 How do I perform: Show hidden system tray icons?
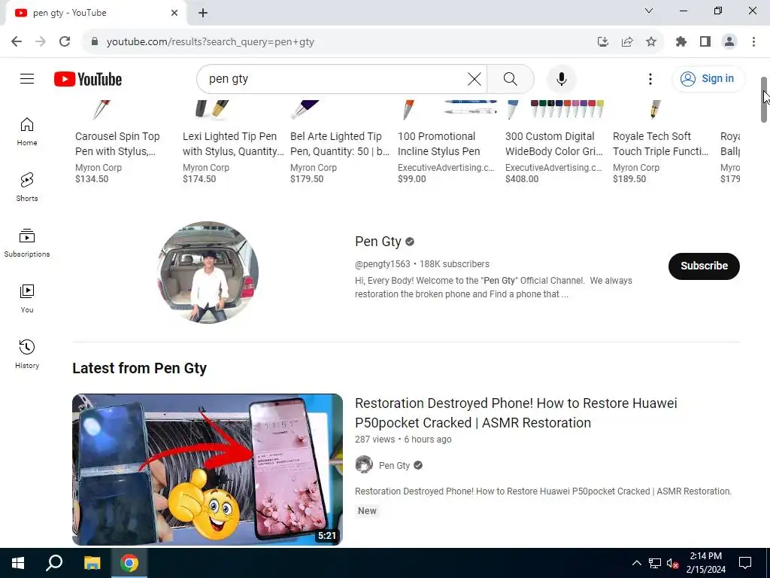click(636, 563)
